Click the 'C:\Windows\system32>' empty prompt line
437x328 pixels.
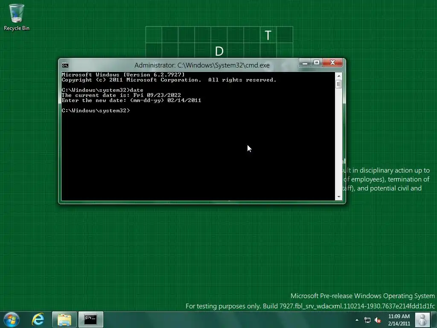click(96, 111)
